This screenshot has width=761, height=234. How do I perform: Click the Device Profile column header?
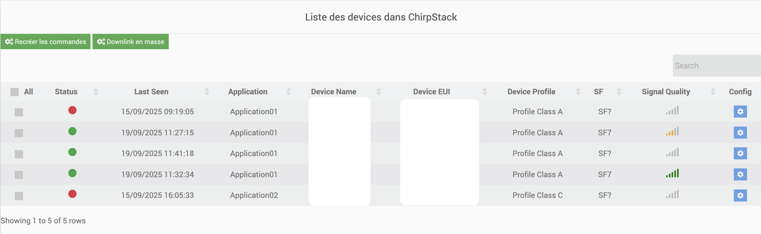pos(531,92)
